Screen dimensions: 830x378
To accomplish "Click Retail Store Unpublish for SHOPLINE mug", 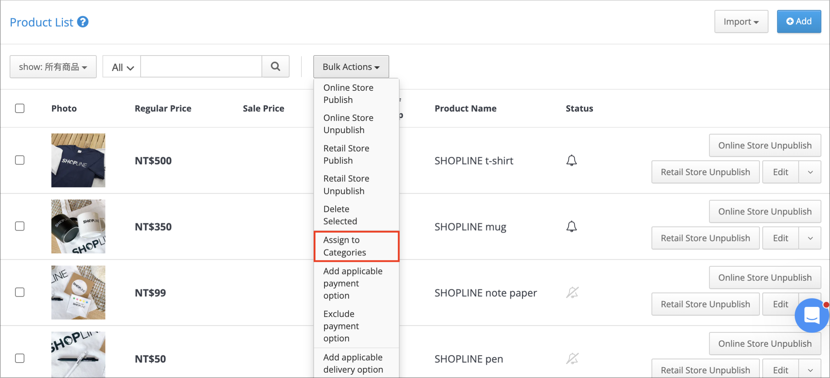I will (705, 238).
